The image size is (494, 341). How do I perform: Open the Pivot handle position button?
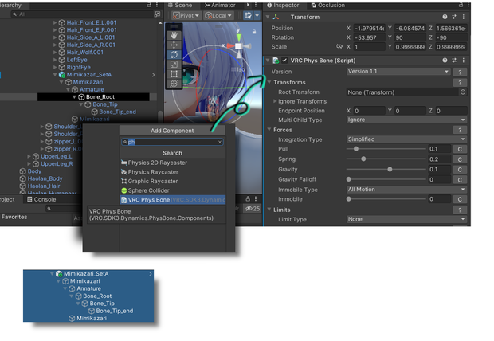tap(186, 15)
